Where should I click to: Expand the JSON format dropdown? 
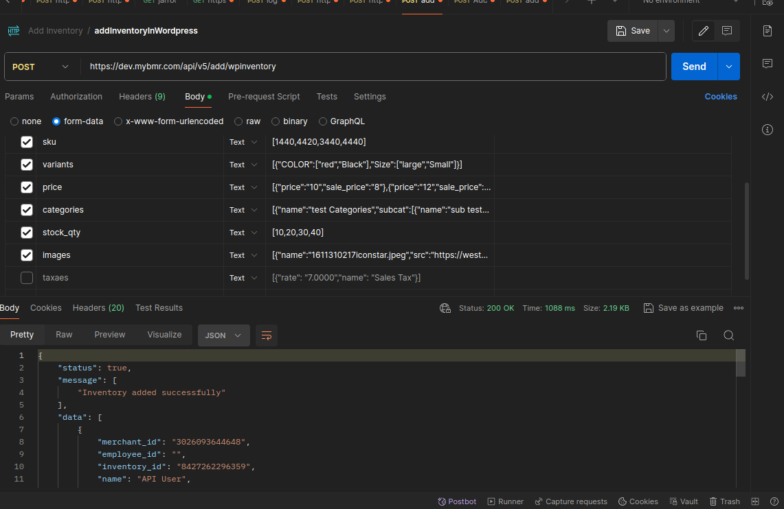[x=223, y=335]
